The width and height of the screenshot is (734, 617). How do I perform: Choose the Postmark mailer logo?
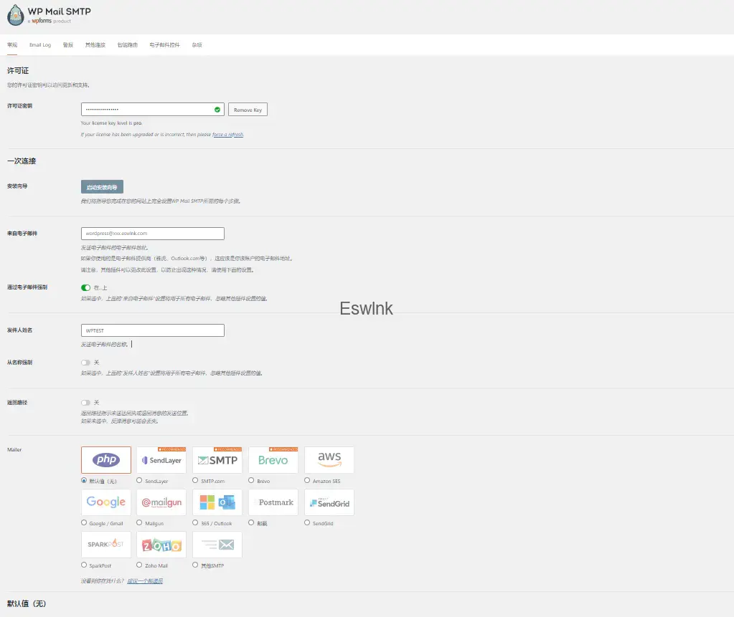tap(273, 502)
